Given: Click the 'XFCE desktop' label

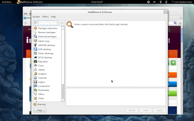Looking at the screenshot, I should click(45, 57).
